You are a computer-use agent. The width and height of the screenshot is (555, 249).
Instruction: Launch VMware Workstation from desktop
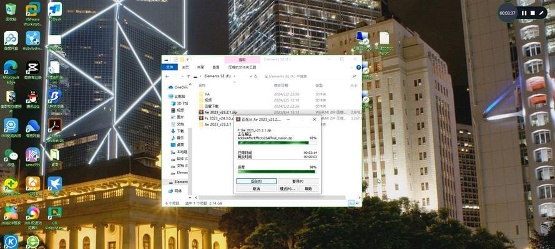point(32,14)
